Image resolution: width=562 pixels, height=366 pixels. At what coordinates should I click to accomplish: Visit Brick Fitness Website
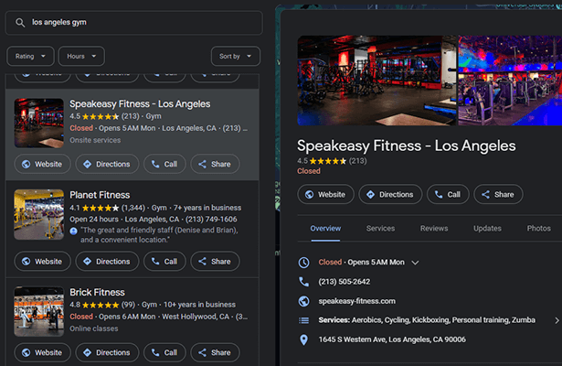pos(42,352)
